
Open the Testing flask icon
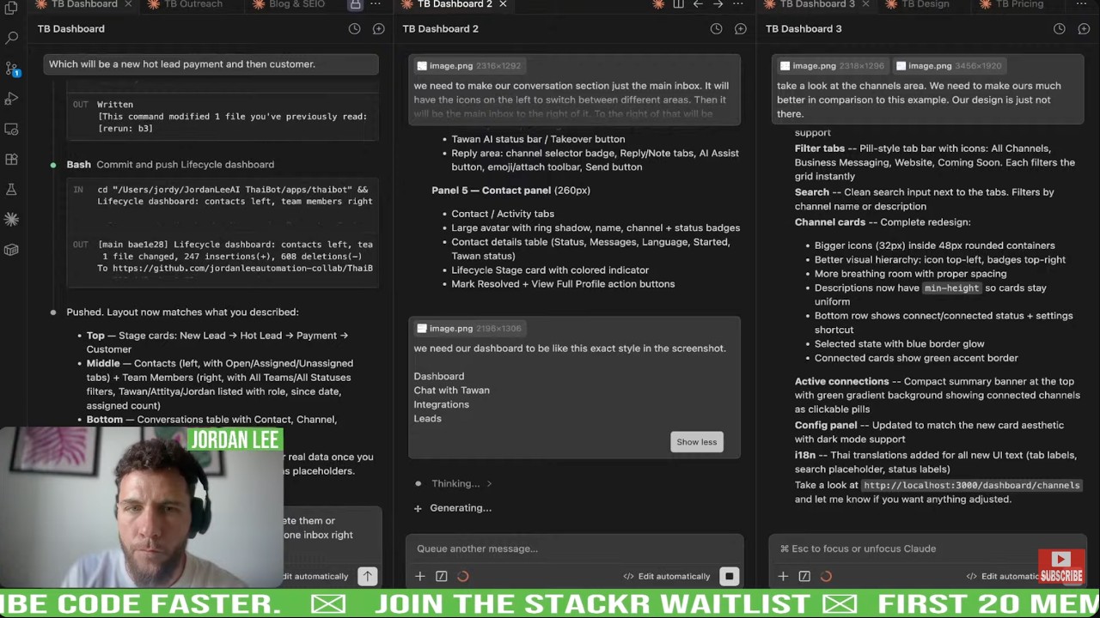(x=11, y=189)
